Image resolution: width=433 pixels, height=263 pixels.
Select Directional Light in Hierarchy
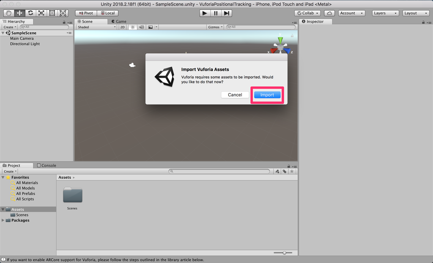click(x=25, y=44)
